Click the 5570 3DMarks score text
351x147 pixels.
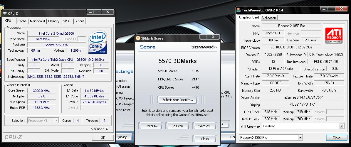pyautogui.click(x=177, y=61)
